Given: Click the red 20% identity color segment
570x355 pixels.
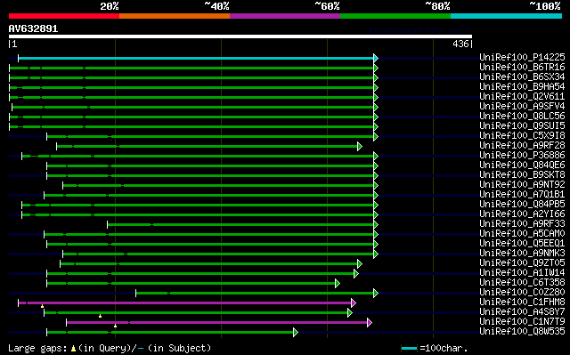Looking at the screenshot, I should [64, 16].
